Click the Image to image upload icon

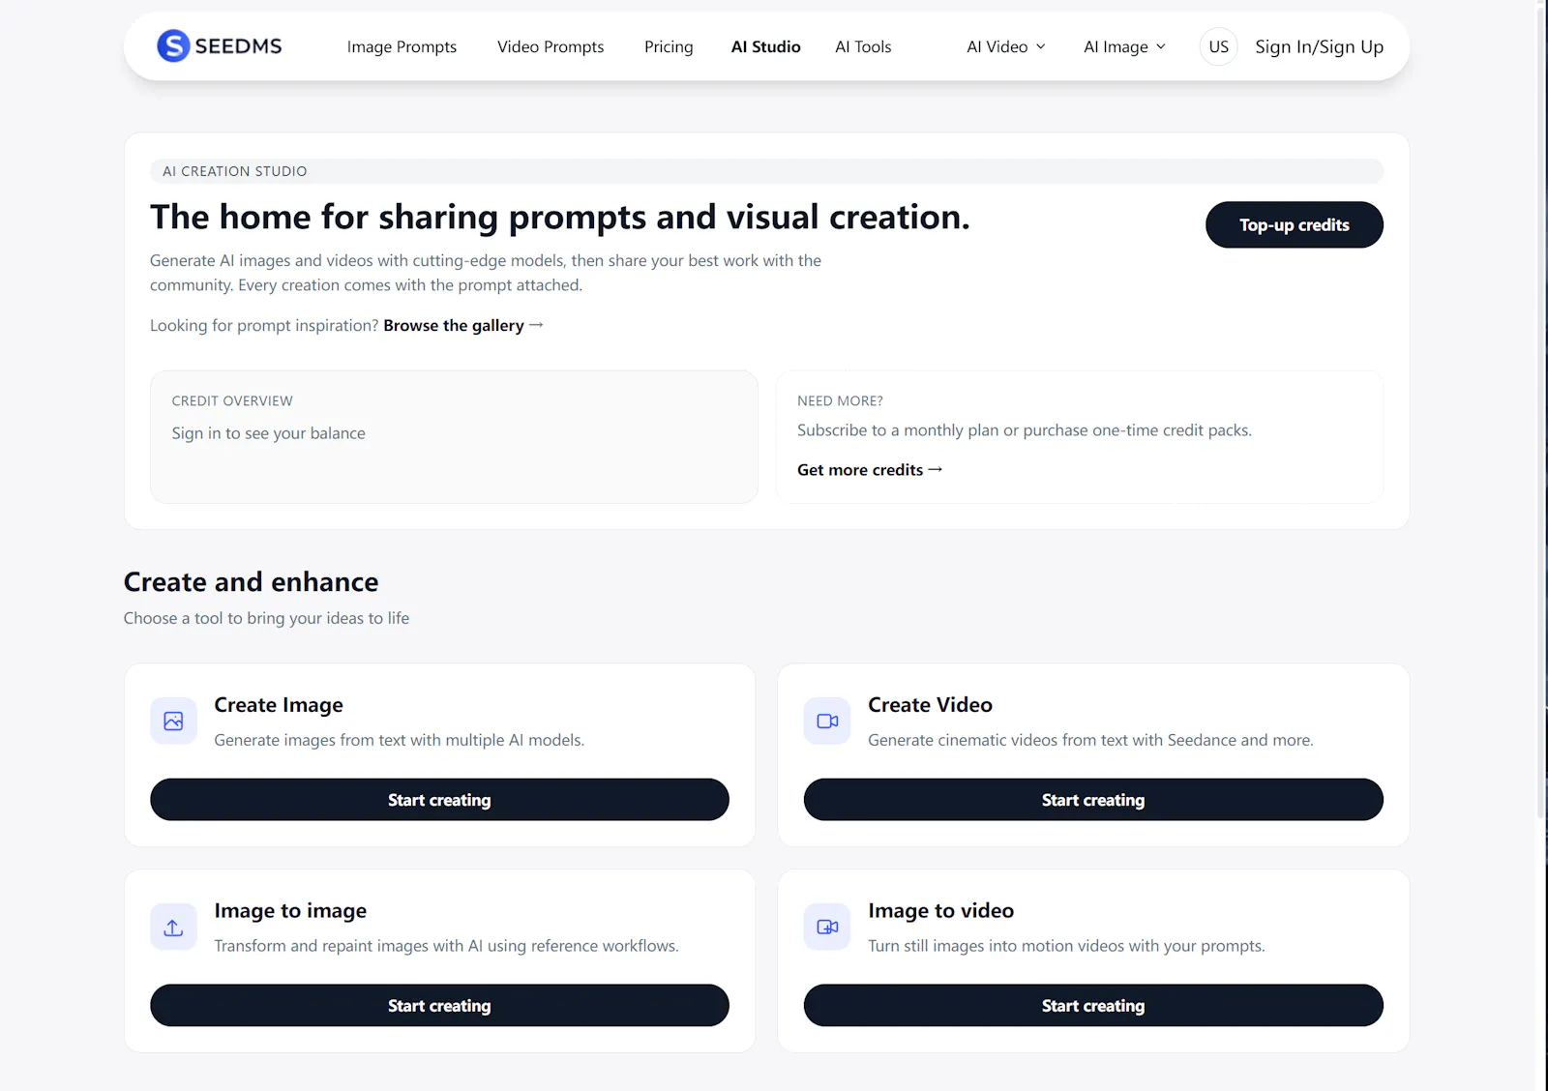pyautogui.click(x=173, y=928)
